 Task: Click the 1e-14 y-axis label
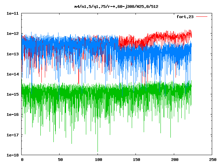tap(13, 74)
